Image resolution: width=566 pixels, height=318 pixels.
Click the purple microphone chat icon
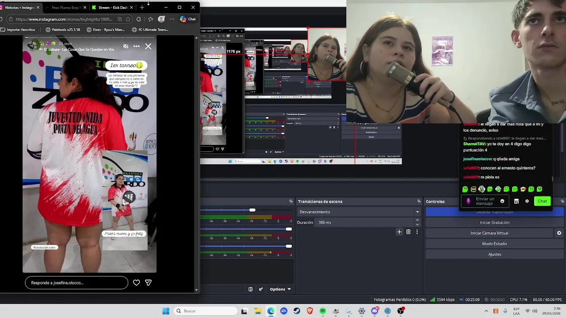(468, 201)
